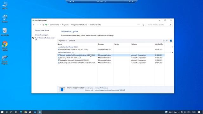Select Update for Microsoft Windows (KB5004331) row
The width and height of the screenshot is (203, 114).
click(111, 60)
